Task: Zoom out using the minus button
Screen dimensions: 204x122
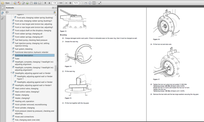Action: coord(66,3)
